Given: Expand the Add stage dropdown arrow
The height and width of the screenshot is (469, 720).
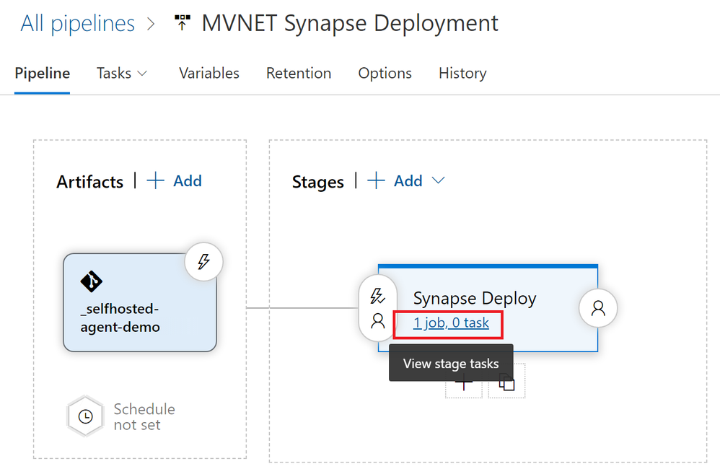Looking at the screenshot, I should coord(438,180).
